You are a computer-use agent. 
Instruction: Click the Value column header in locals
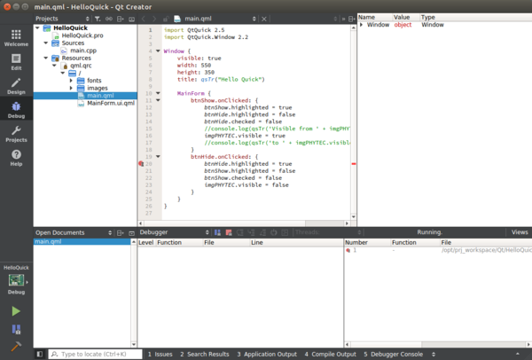tap(406, 18)
